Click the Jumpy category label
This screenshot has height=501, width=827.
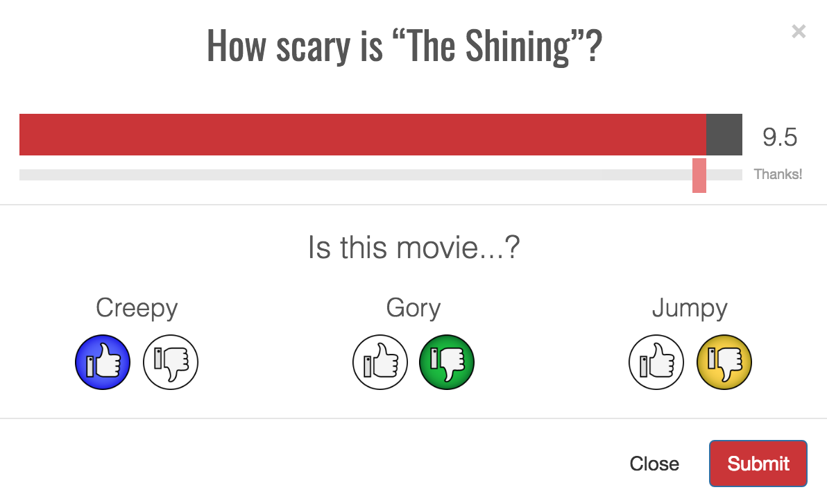690,308
